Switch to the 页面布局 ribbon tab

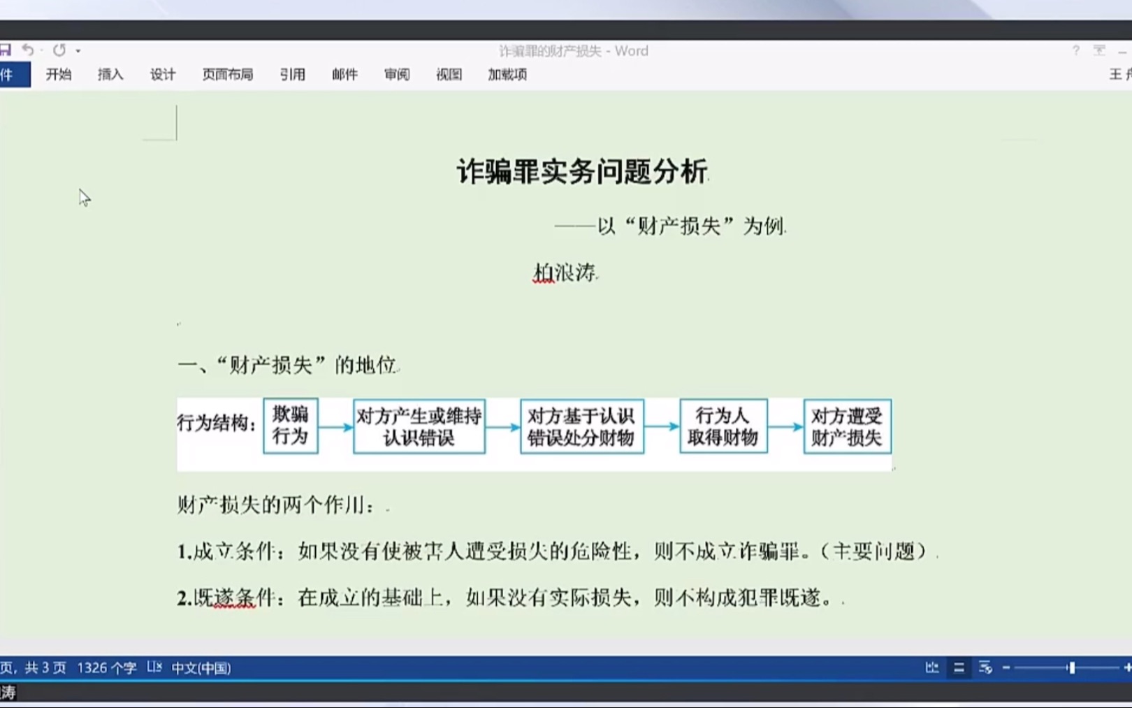click(x=228, y=74)
